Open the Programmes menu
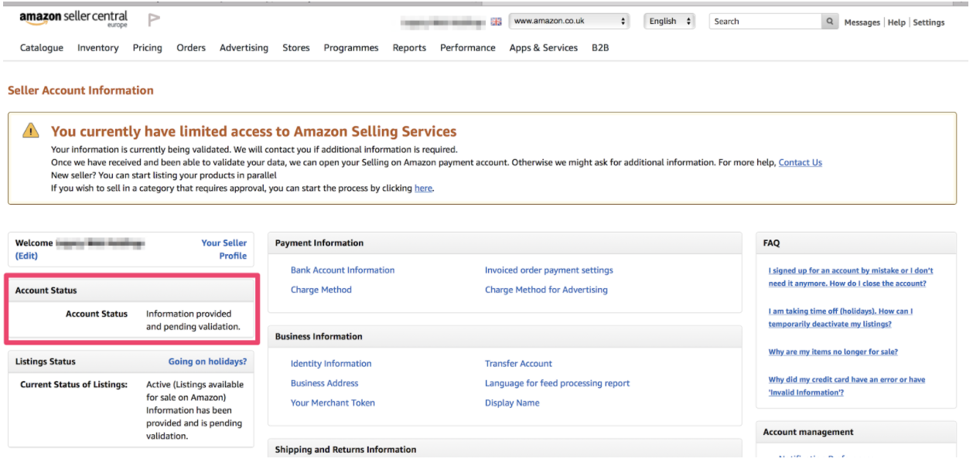Screen dimensions: 973x462 351,48
